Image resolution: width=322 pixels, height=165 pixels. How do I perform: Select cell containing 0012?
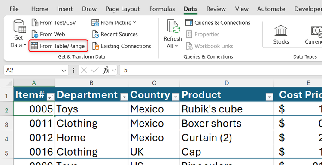pos(34,137)
